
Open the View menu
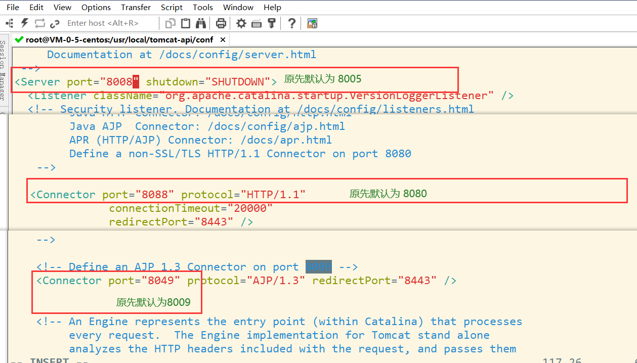click(62, 7)
